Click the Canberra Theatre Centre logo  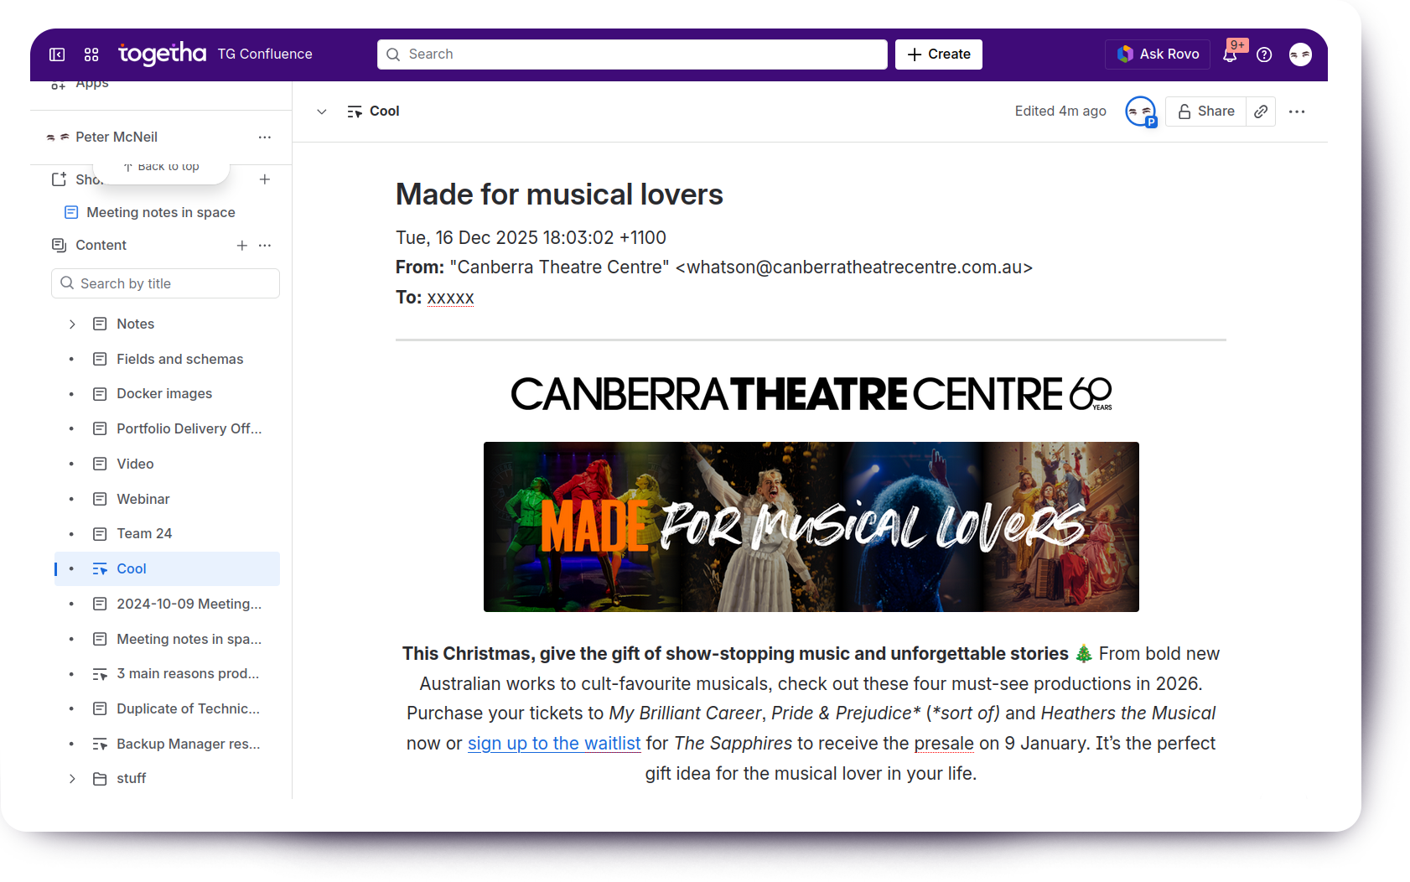coord(811,393)
